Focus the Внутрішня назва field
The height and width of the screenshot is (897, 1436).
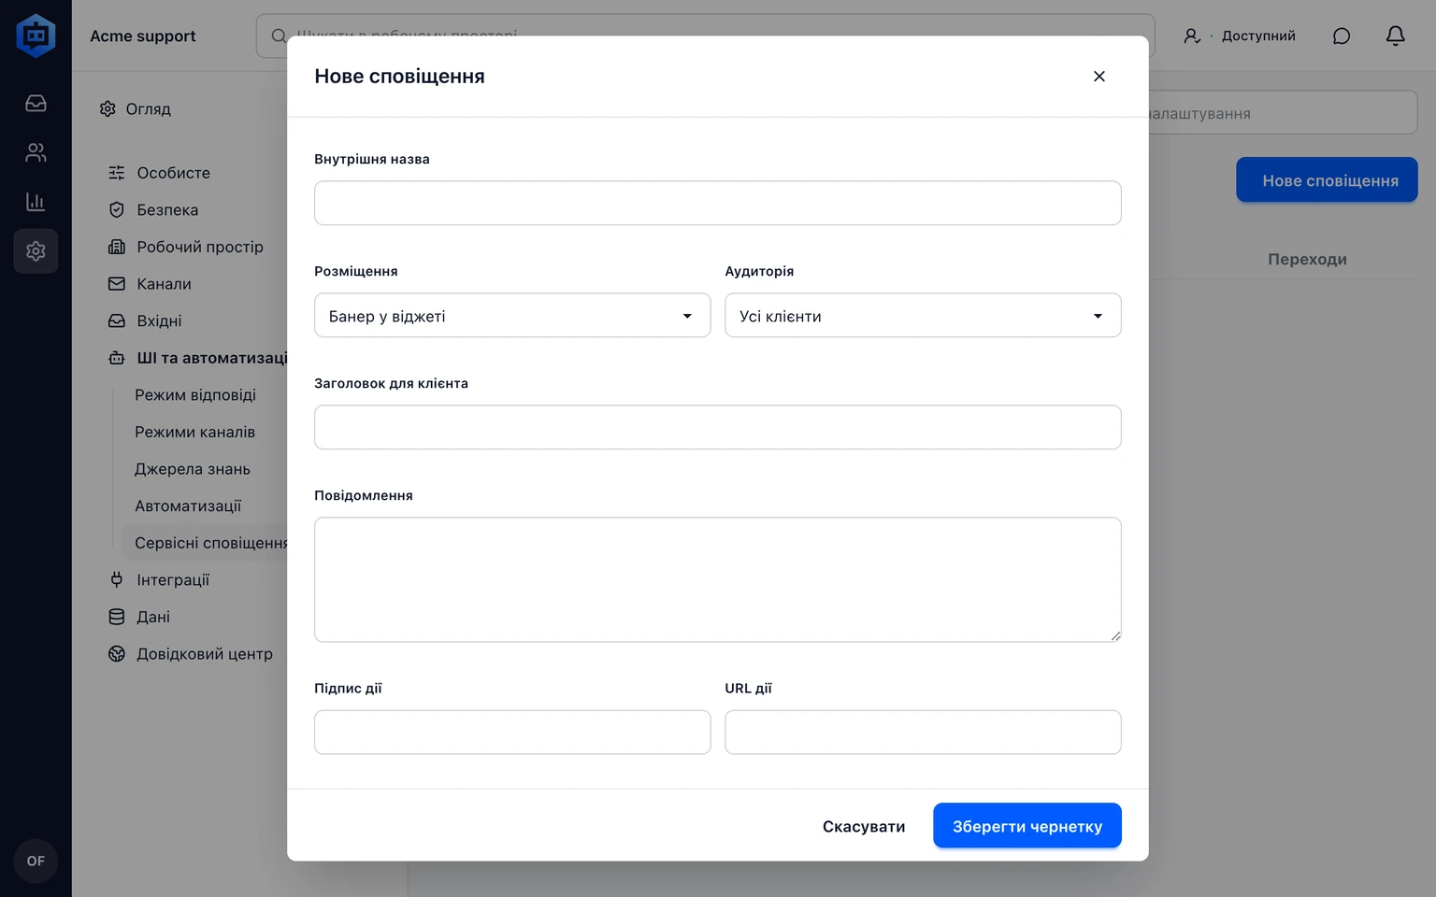[718, 203]
